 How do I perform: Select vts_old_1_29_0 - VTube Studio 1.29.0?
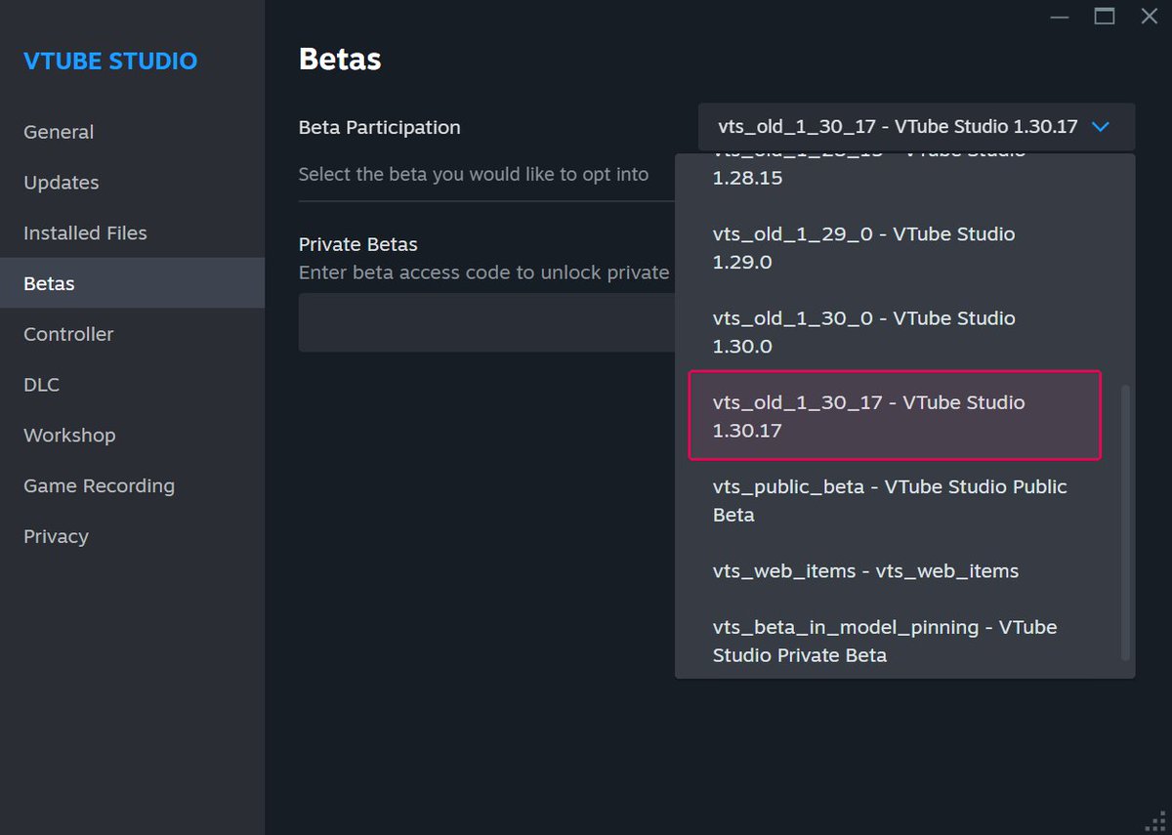point(863,247)
